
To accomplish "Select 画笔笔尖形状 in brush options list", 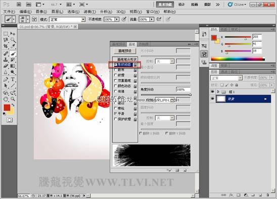I will pos(127,59).
